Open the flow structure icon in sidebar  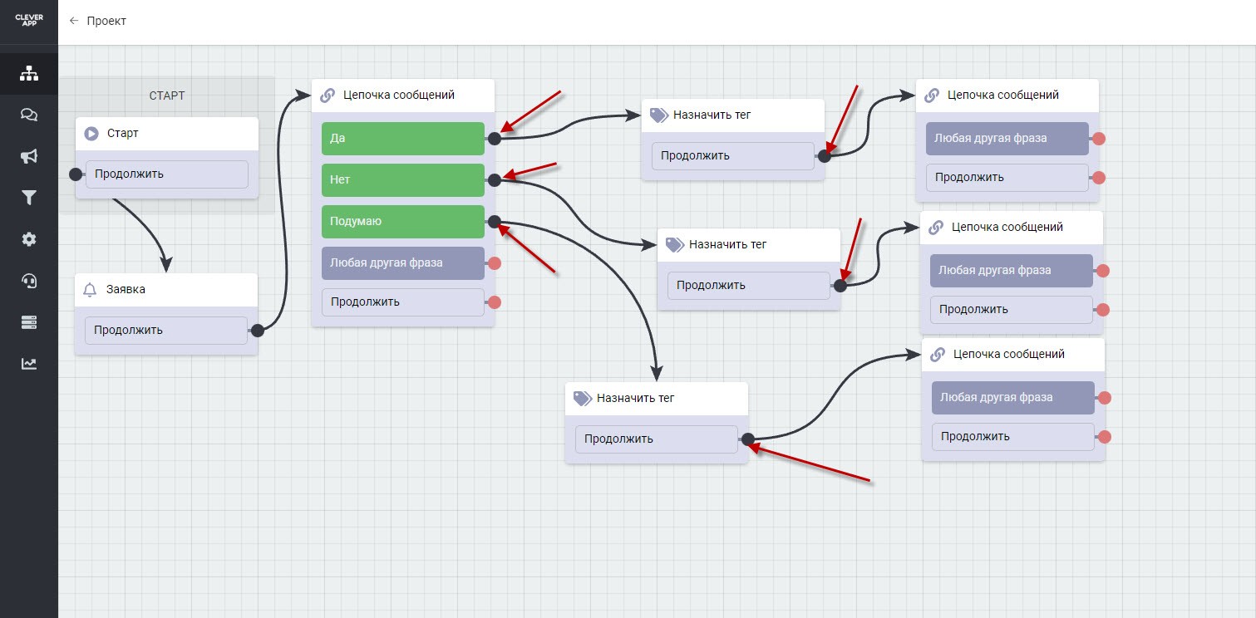(29, 74)
